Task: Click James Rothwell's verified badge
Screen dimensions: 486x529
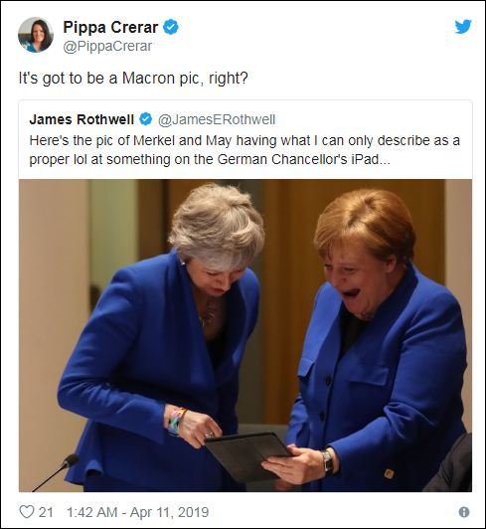Action: click(x=146, y=119)
